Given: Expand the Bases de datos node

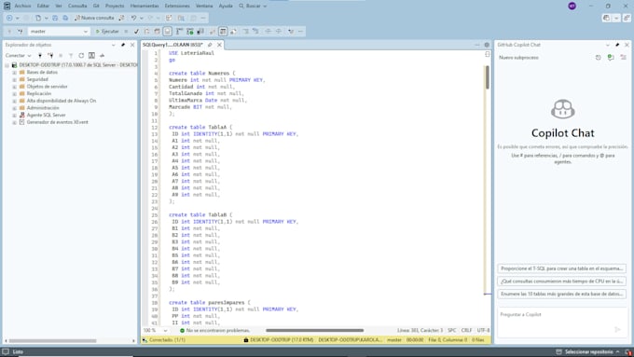Looking at the screenshot, I should (x=14, y=73).
